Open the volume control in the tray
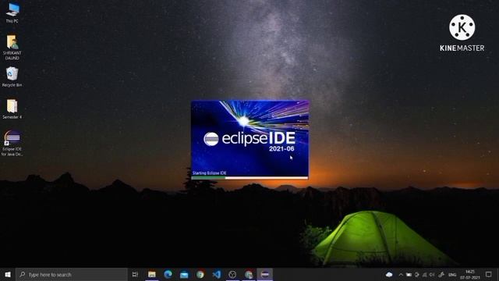Screen dimensions: 499x281 coord(432,275)
